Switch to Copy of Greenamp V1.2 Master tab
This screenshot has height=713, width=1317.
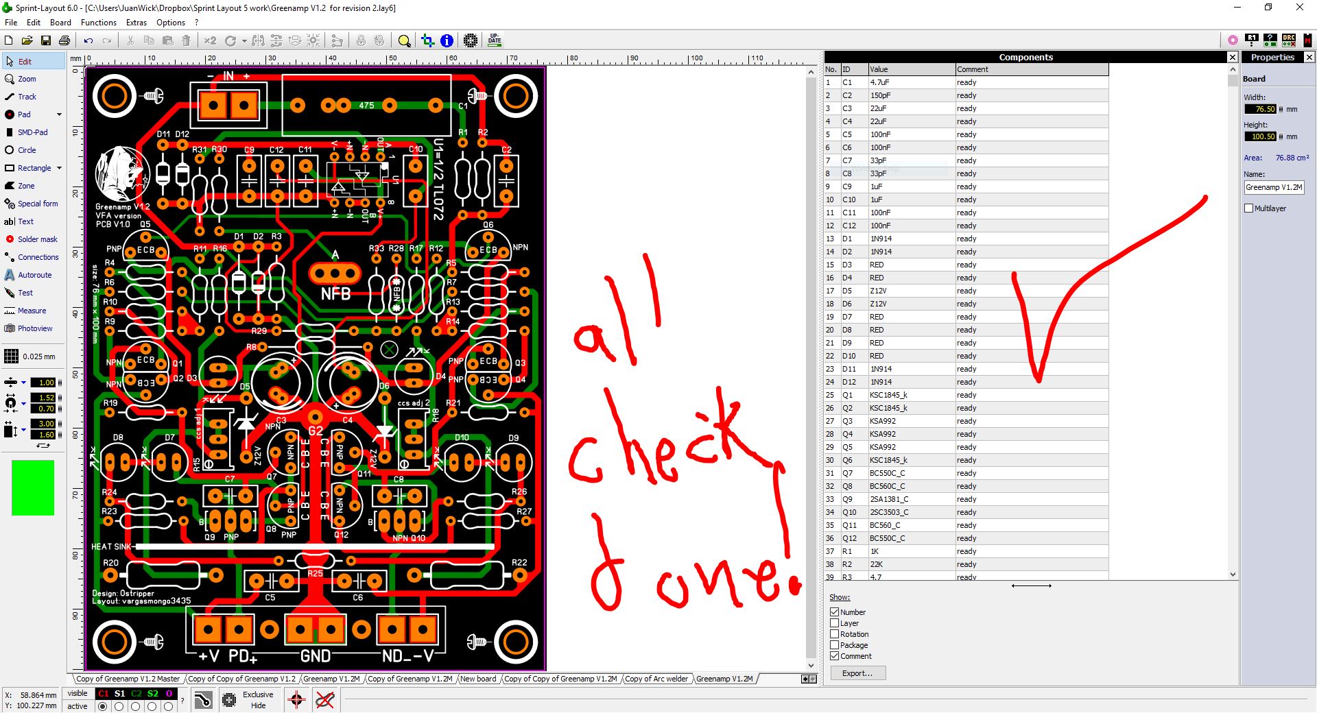pos(128,679)
